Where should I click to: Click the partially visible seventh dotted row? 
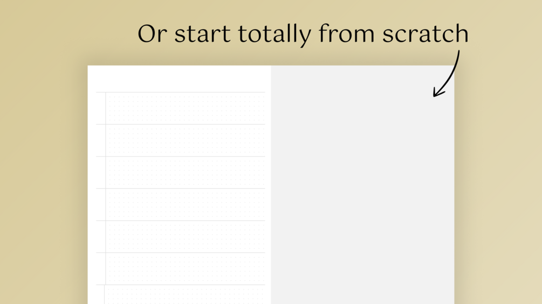tap(186, 294)
